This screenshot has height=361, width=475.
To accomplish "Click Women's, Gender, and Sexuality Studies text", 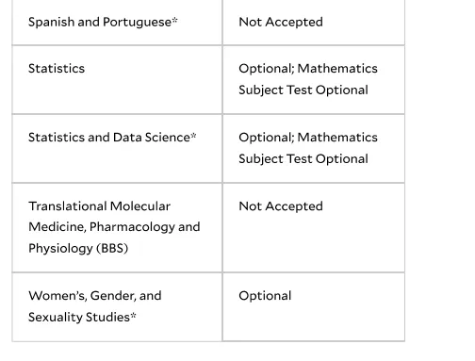I will tap(95, 306).
